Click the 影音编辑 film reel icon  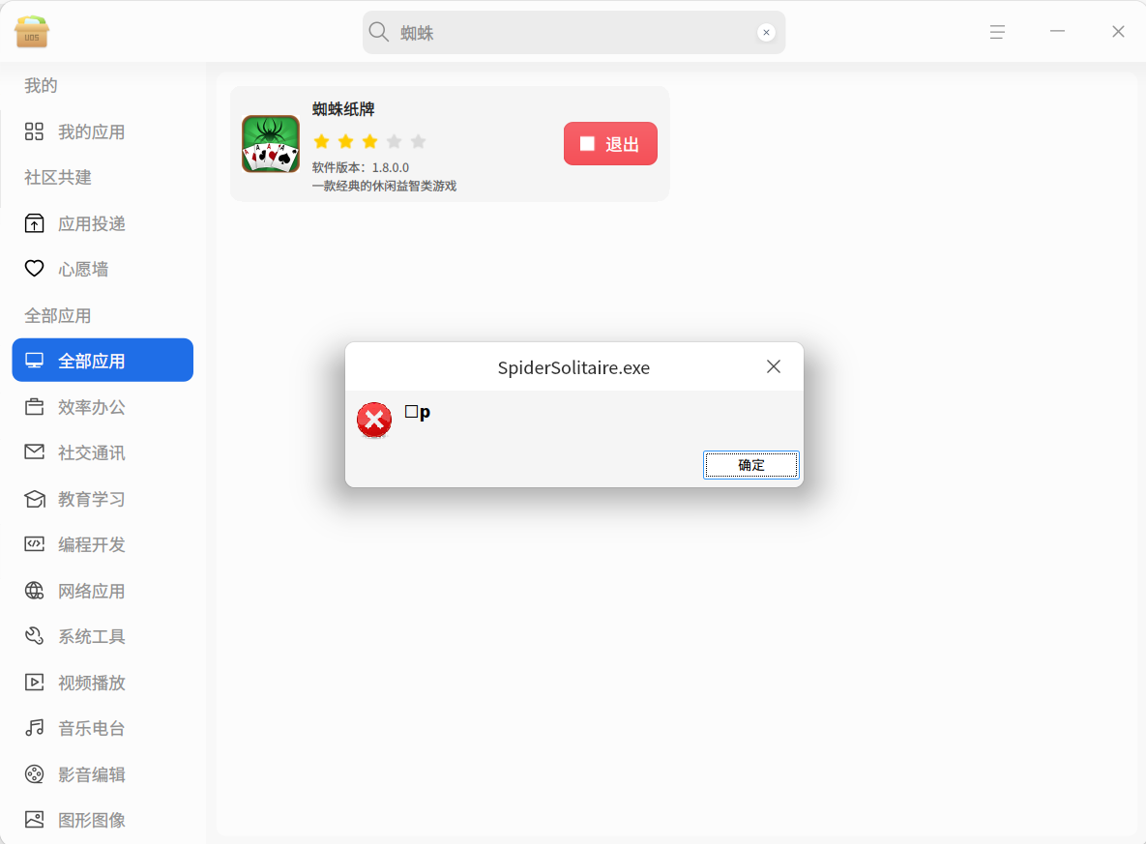(x=34, y=773)
